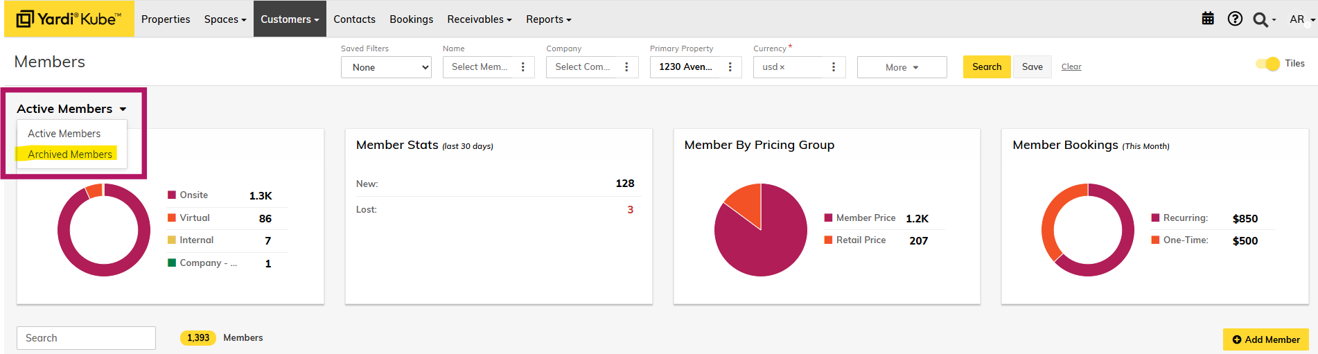Screen dimensions: 1318x354
Task: Collapse the Active Members dropdown header
Action: point(71,109)
